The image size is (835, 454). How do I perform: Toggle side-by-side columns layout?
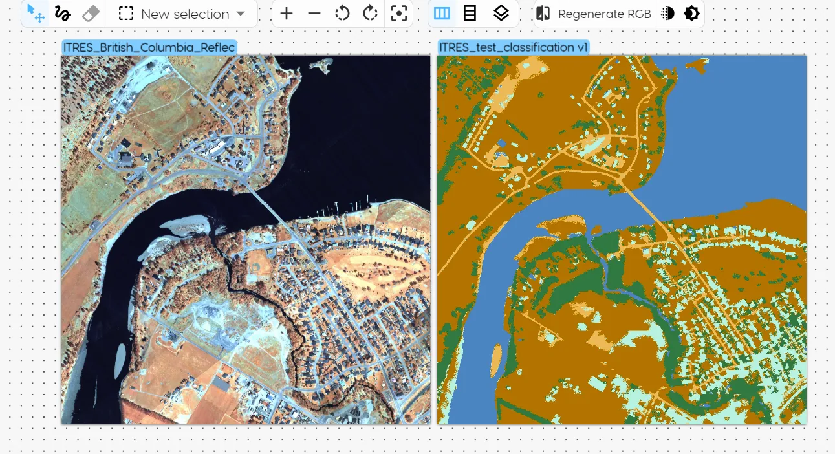pos(442,14)
